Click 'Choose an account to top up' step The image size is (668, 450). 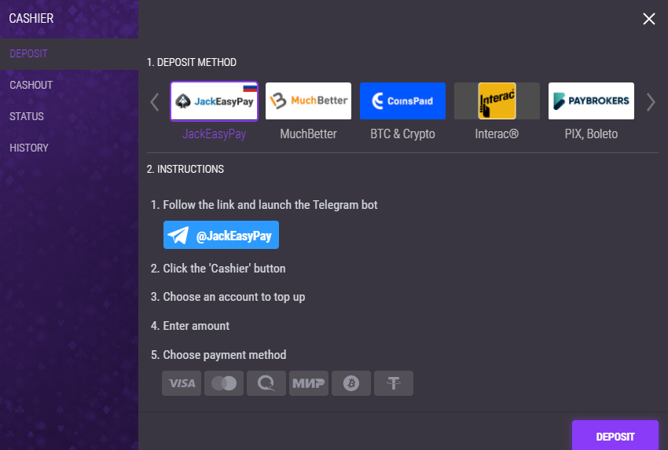click(x=228, y=297)
